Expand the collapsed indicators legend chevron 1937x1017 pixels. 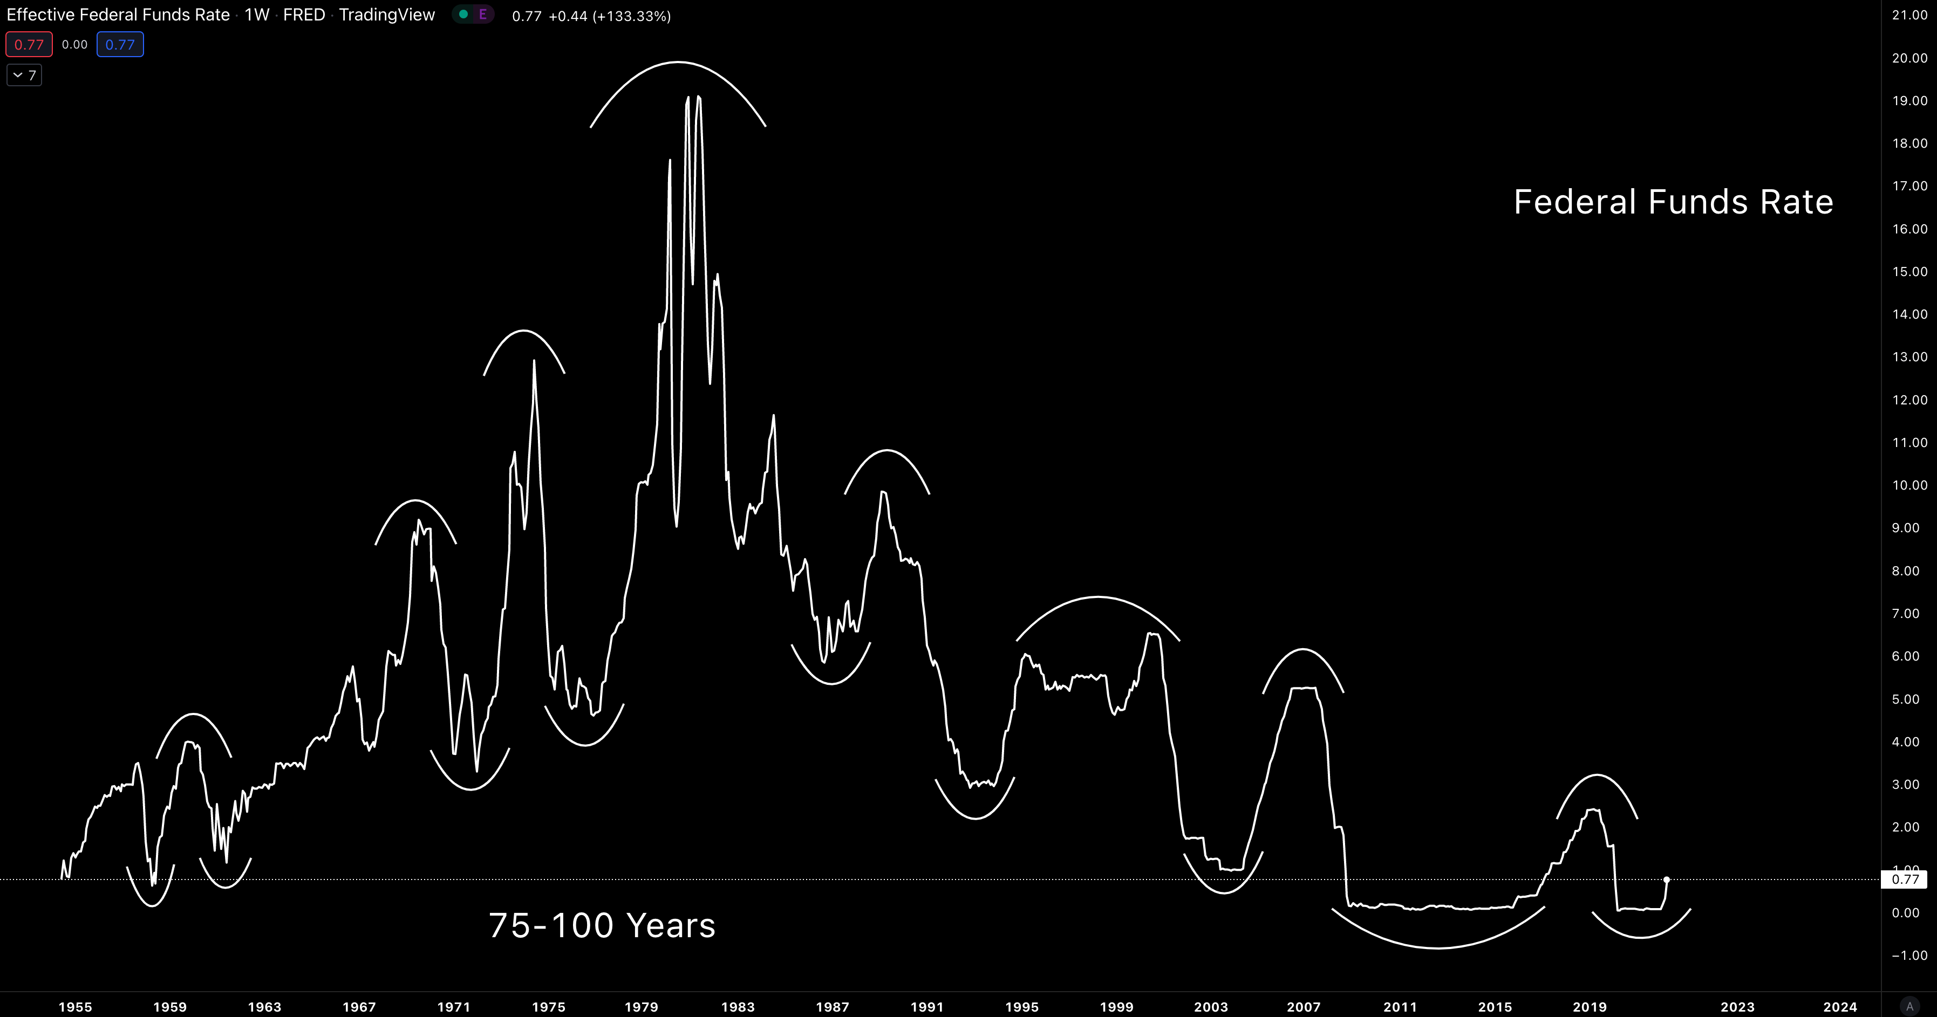click(x=18, y=75)
